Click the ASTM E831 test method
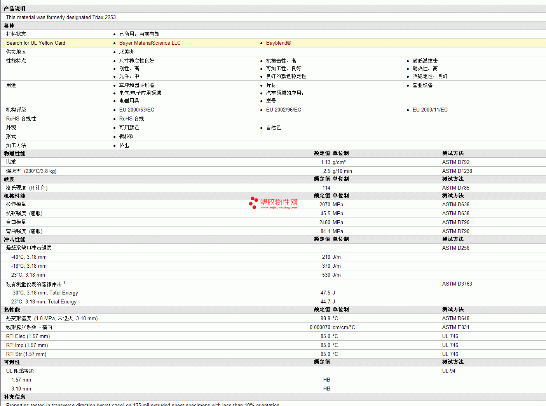546x406 pixels. point(455,327)
